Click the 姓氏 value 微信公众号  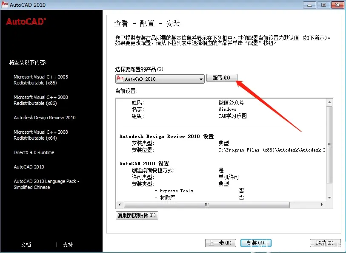231,102
